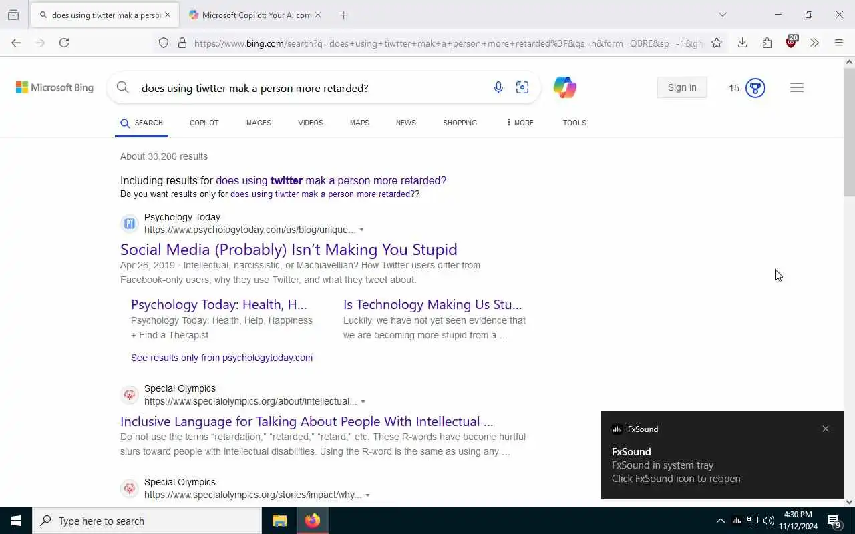Click the search magnifier icon in Bing box

pyautogui.click(x=122, y=87)
